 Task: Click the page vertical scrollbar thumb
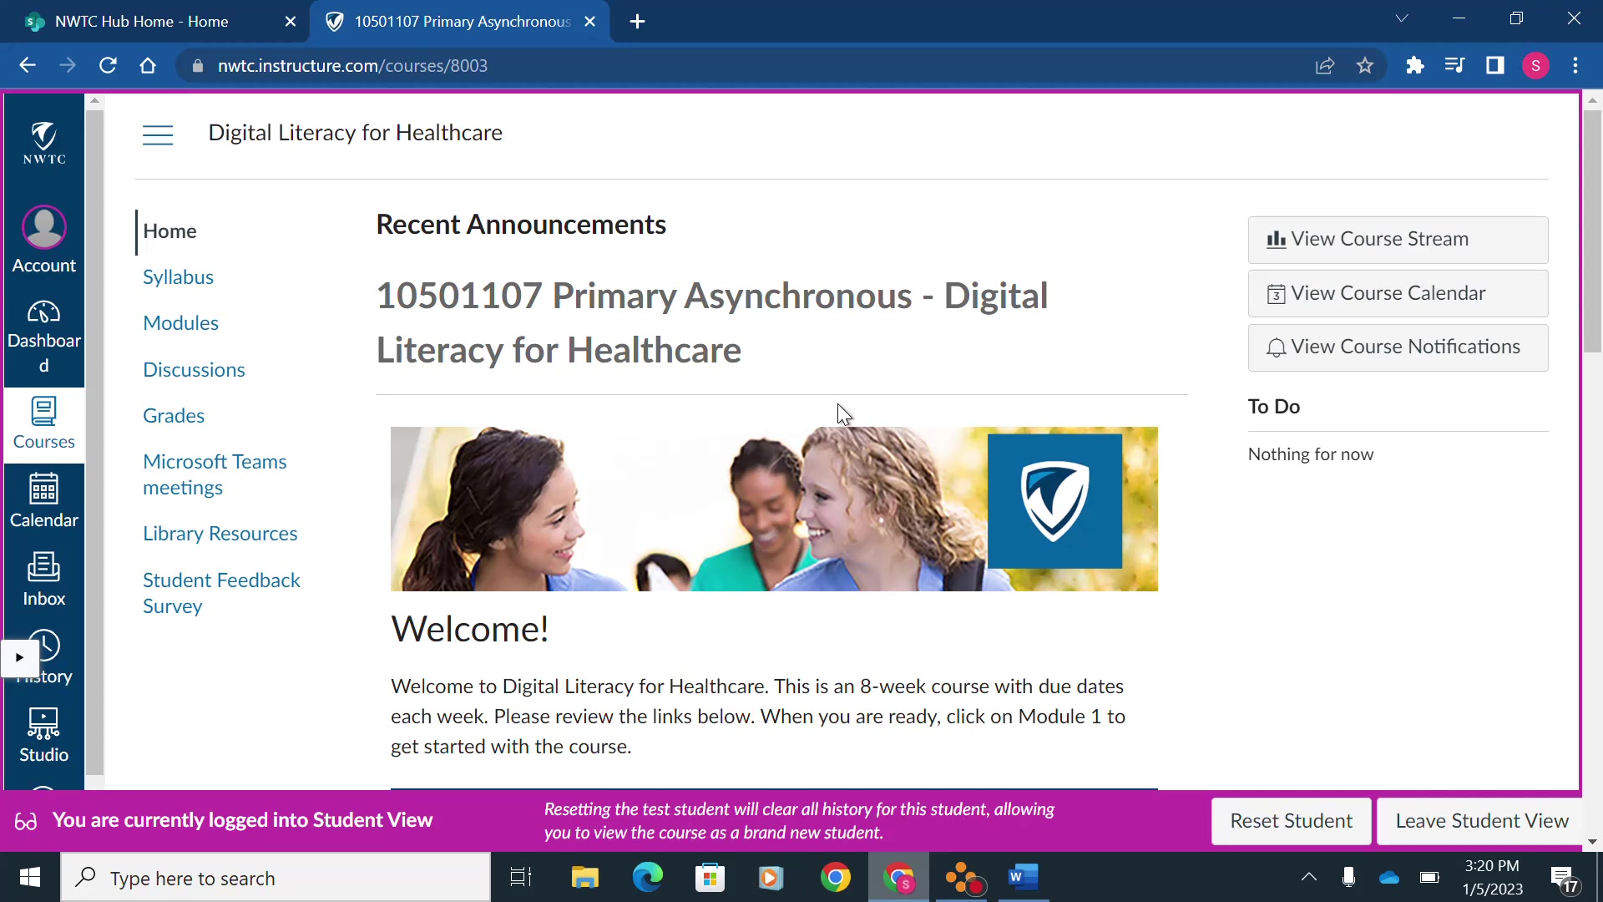pos(1592,231)
